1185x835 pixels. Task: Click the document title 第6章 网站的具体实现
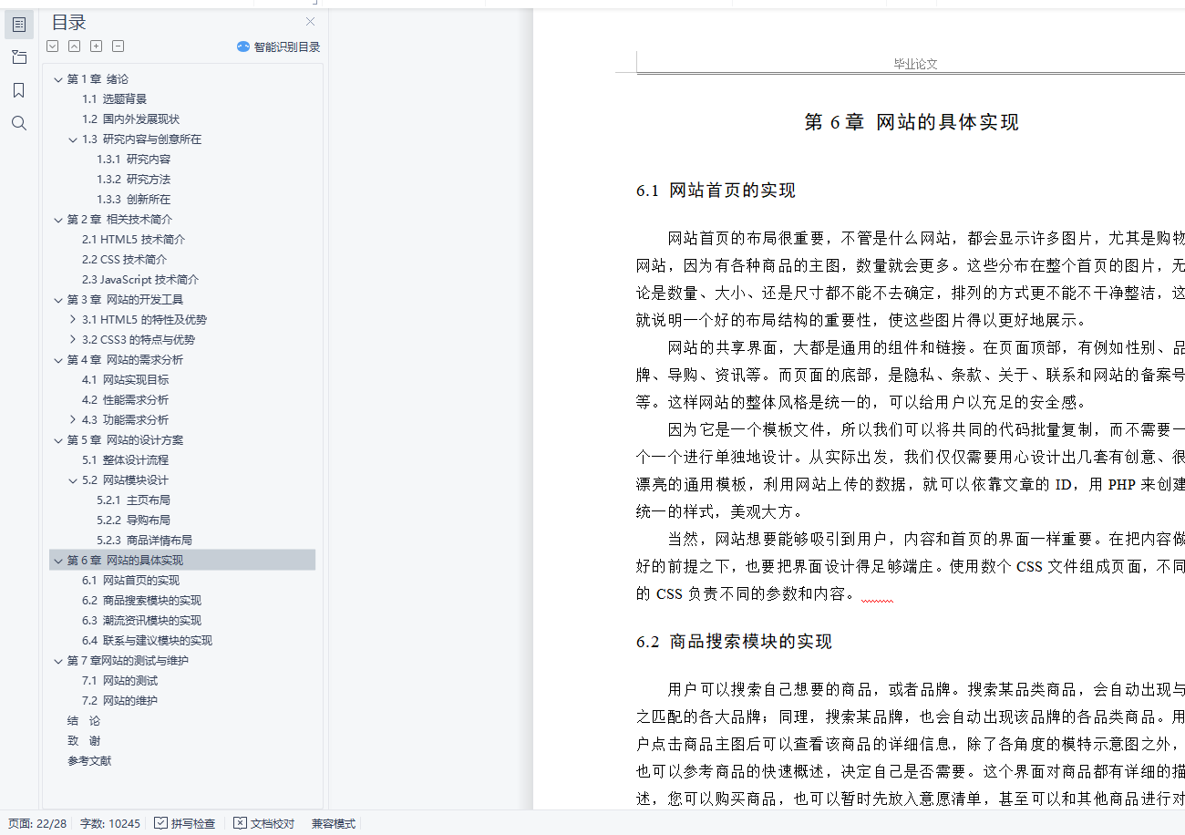pyautogui.click(x=911, y=122)
